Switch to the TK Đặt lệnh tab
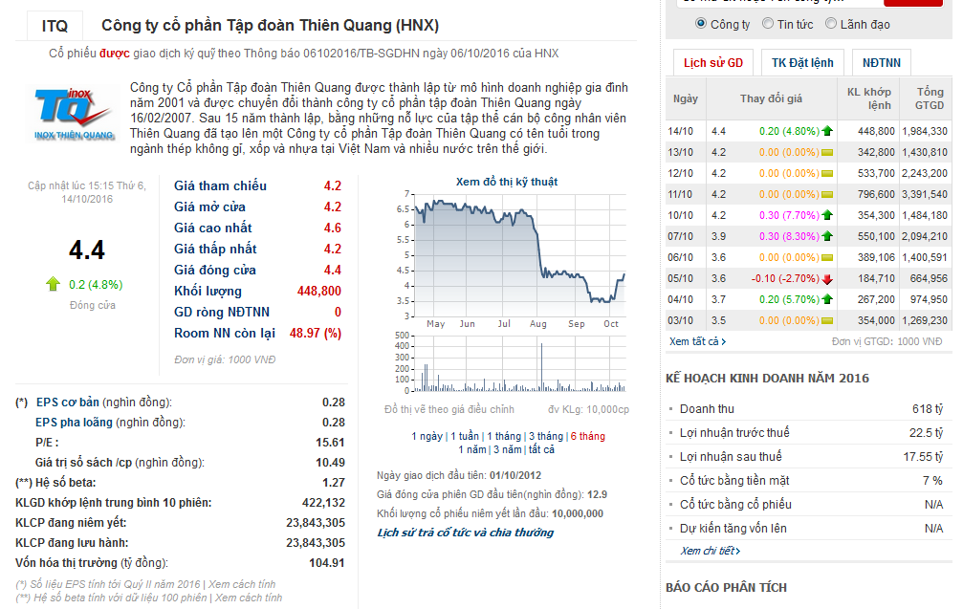Screen dimensions: 963x609 (802, 62)
